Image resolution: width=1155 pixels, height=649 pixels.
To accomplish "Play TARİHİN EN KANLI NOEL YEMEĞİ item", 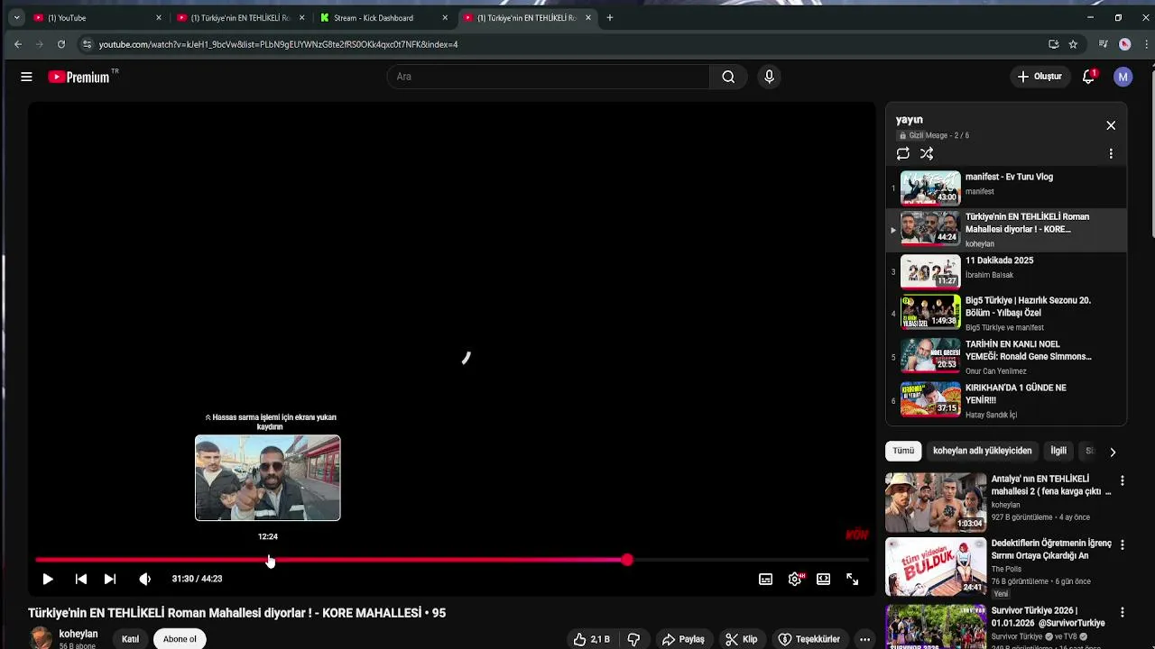I will [x=1006, y=356].
